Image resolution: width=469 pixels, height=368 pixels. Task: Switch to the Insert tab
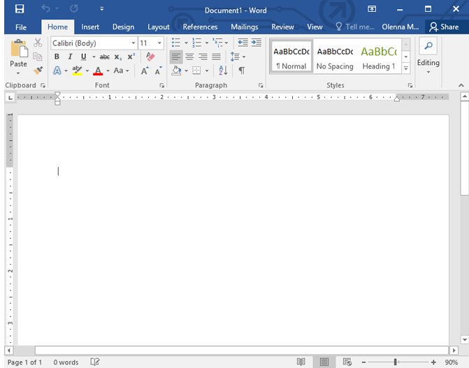(90, 27)
